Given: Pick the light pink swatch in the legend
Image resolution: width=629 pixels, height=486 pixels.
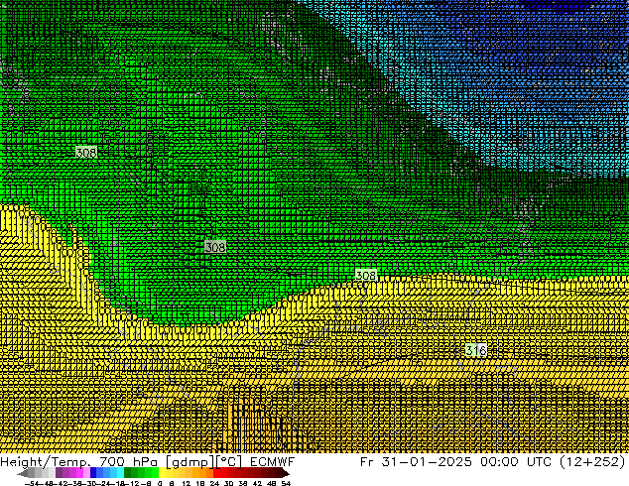Looking at the screenshot, I should point(86,473).
